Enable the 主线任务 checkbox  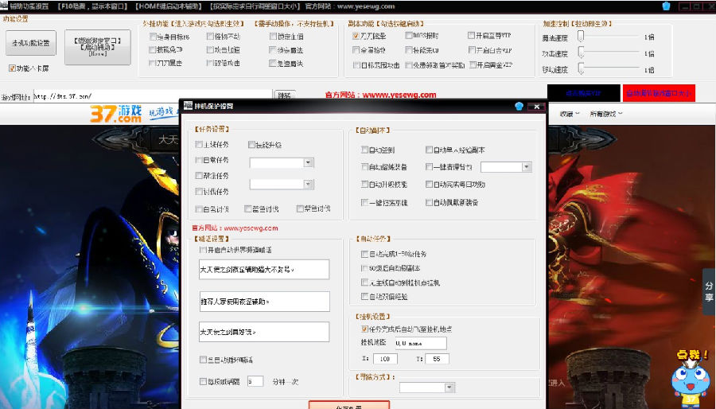click(x=199, y=145)
